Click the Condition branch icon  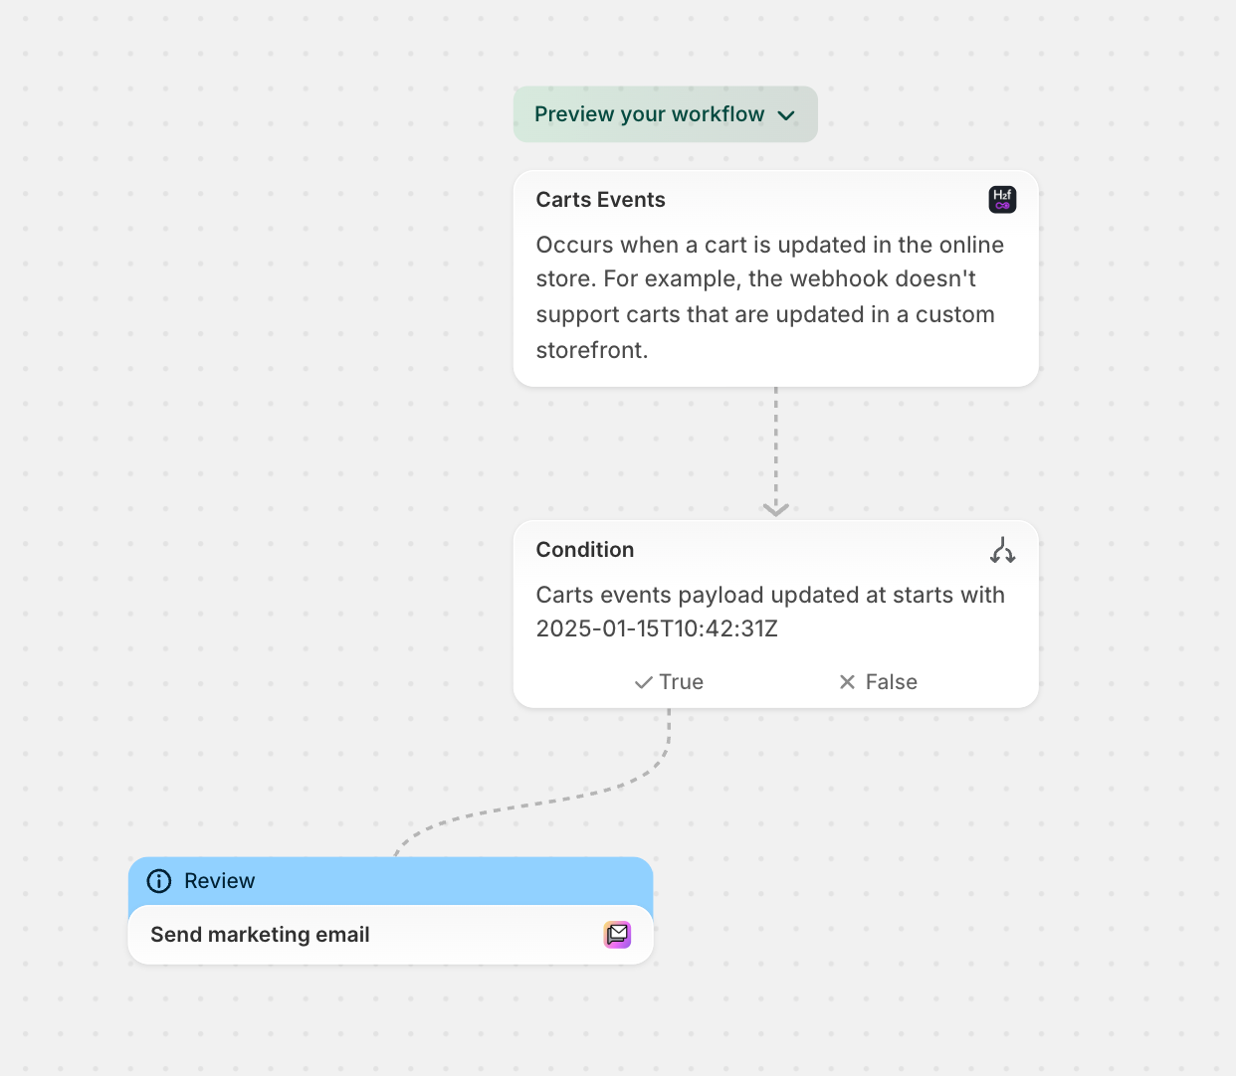click(1002, 550)
